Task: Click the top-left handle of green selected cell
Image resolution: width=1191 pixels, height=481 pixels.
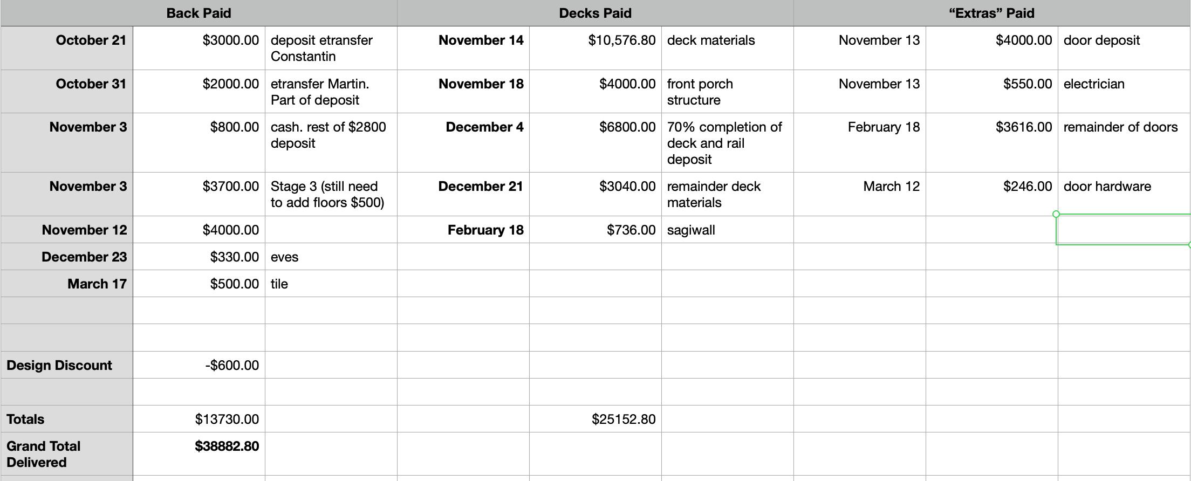Action: click(1056, 214)
